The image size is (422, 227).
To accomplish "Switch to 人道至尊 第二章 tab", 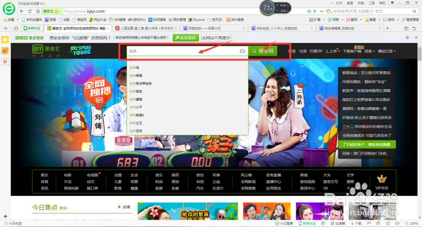I will [x=146, y=28].
